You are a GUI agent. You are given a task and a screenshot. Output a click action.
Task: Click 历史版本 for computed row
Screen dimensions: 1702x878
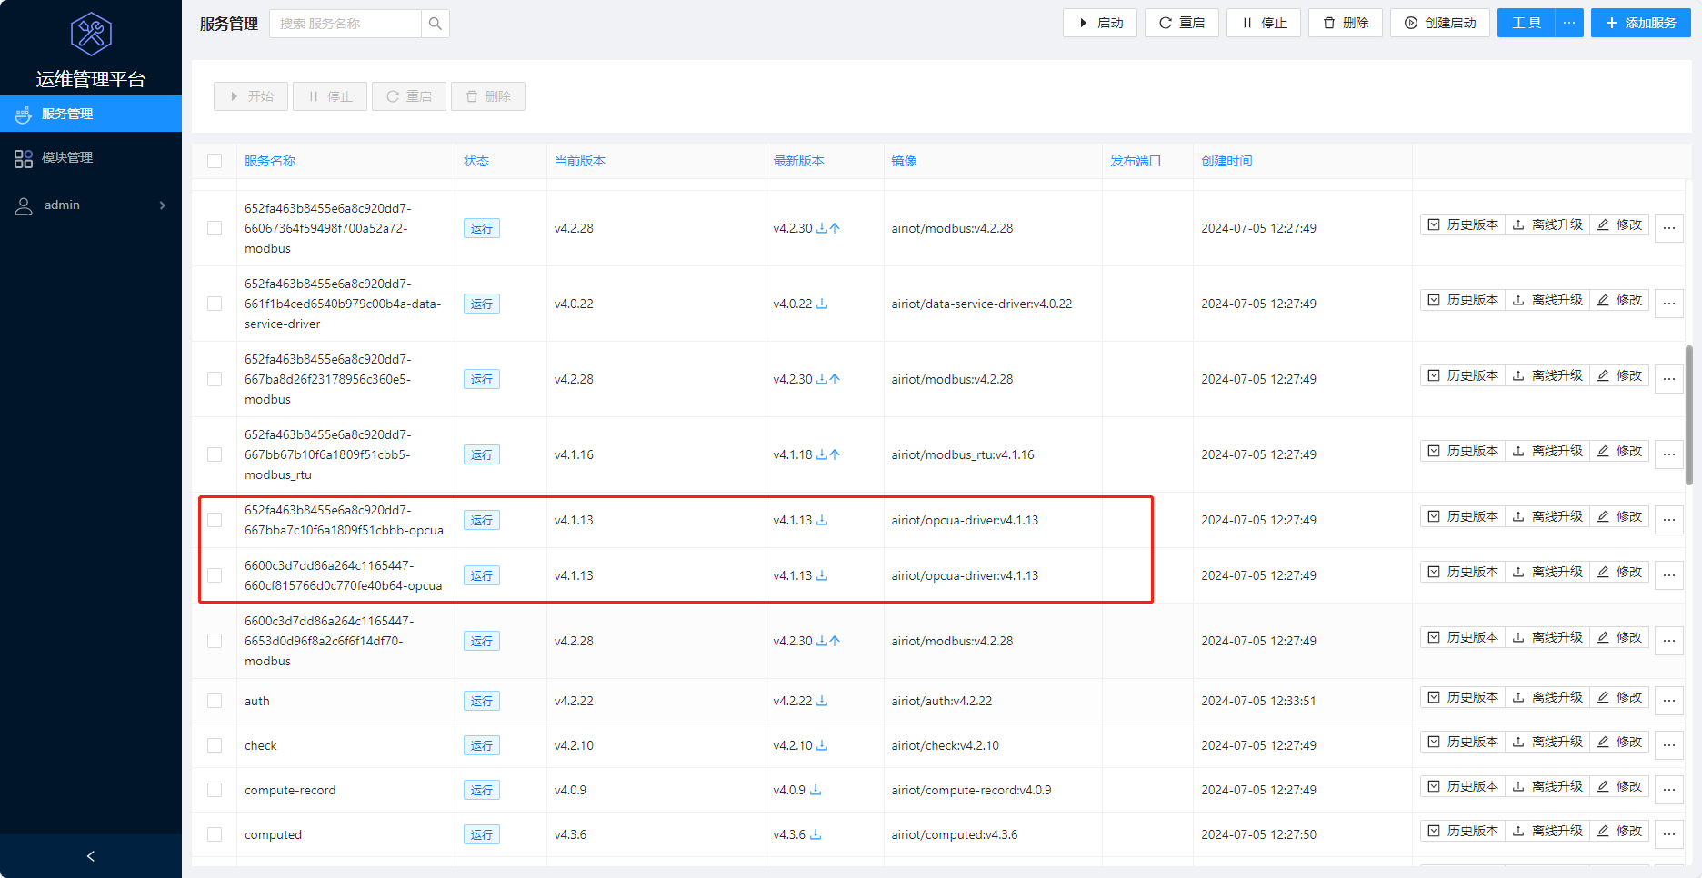1463,831
